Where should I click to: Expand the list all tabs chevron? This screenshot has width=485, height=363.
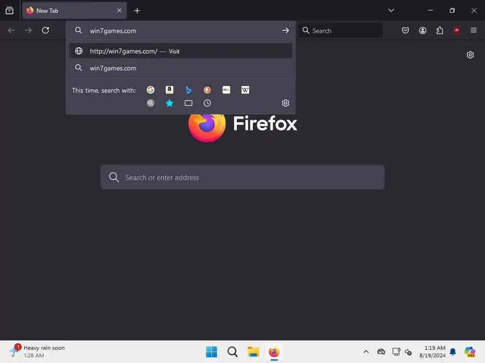pyautogui.click(x=391, y=10)
